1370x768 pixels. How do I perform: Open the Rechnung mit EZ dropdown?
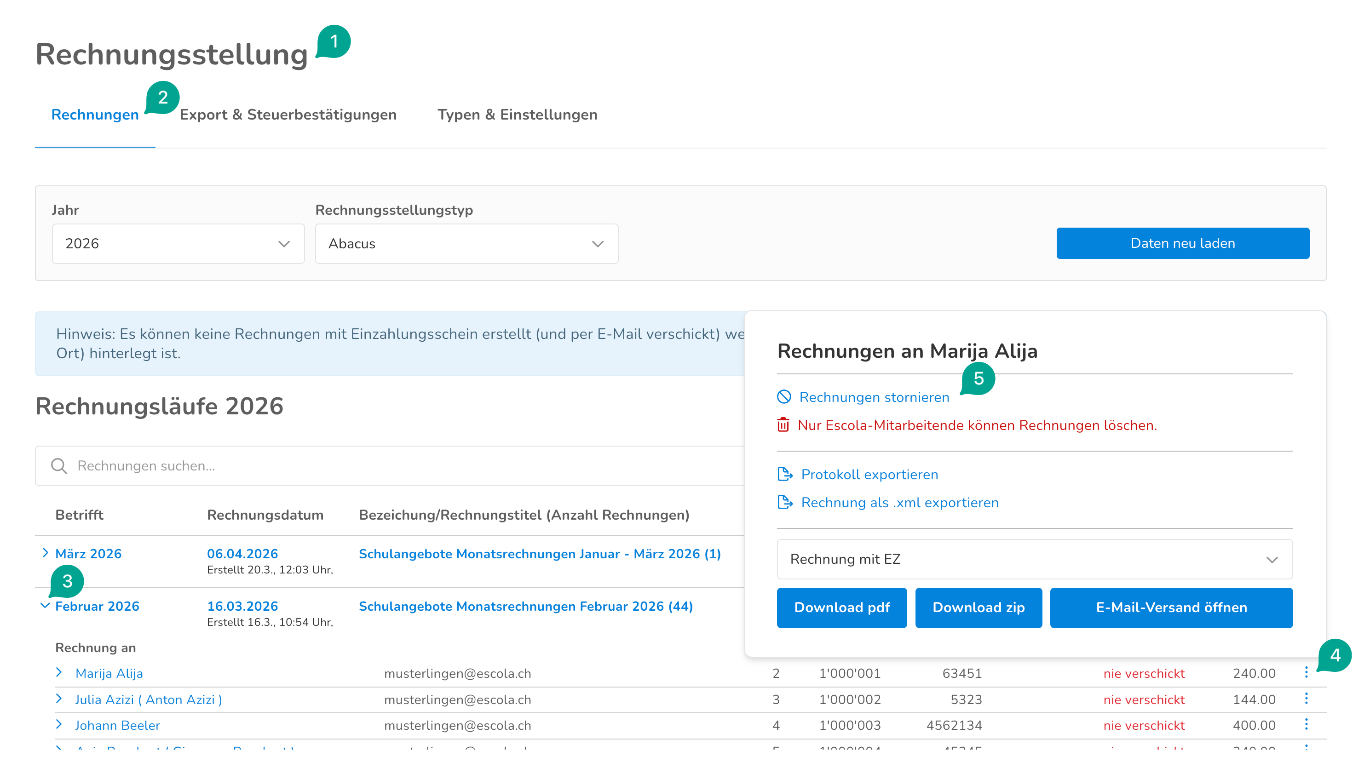1035,559
